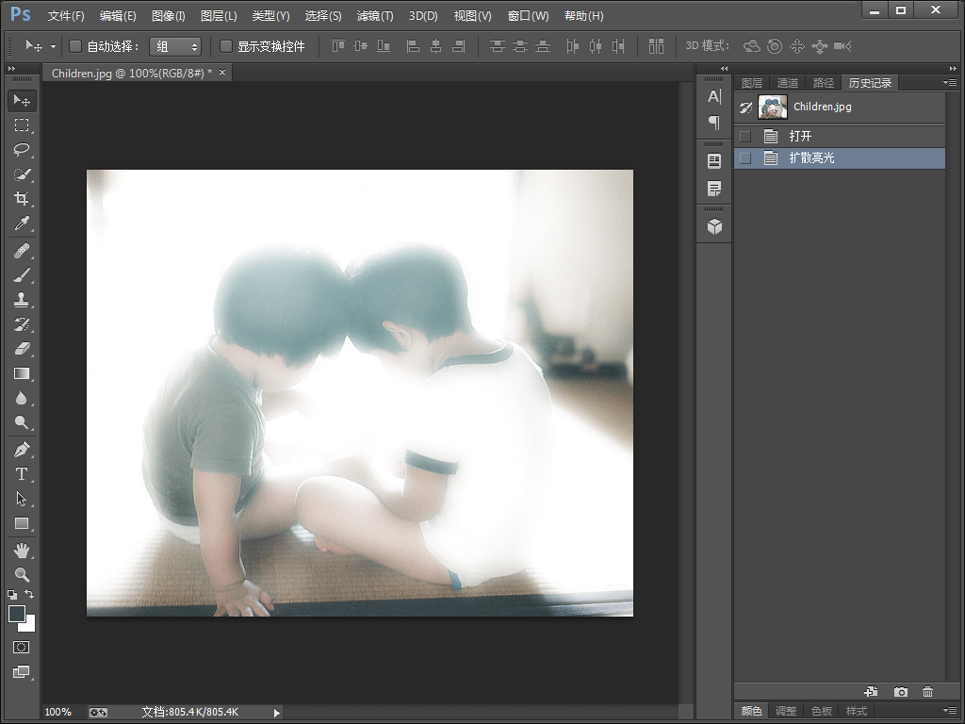Click the 100% zoom level field
This screenshot has height=724, width=965.
(58, 713)
